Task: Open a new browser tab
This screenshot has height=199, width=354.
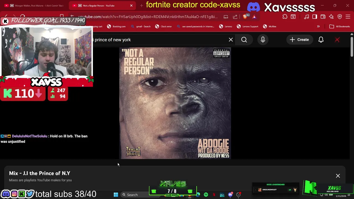Action: 142,6
